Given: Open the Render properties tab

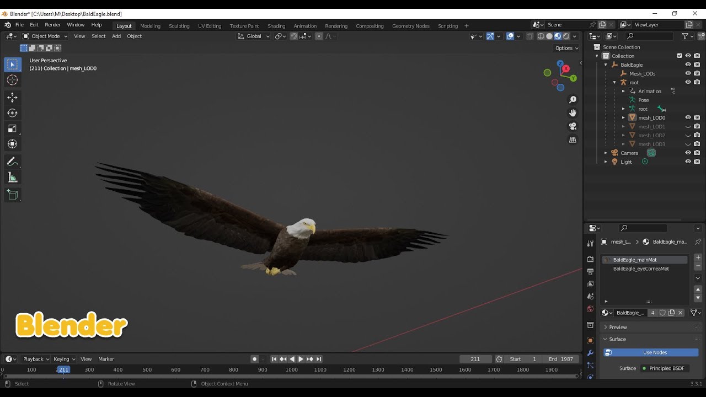Looking at the screenshot, I should (x=590, y=259).
